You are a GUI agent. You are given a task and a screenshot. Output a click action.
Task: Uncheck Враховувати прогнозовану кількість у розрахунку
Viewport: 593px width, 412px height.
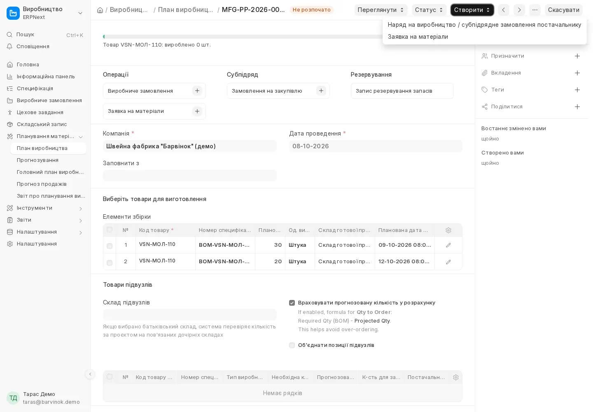point(292,303)
